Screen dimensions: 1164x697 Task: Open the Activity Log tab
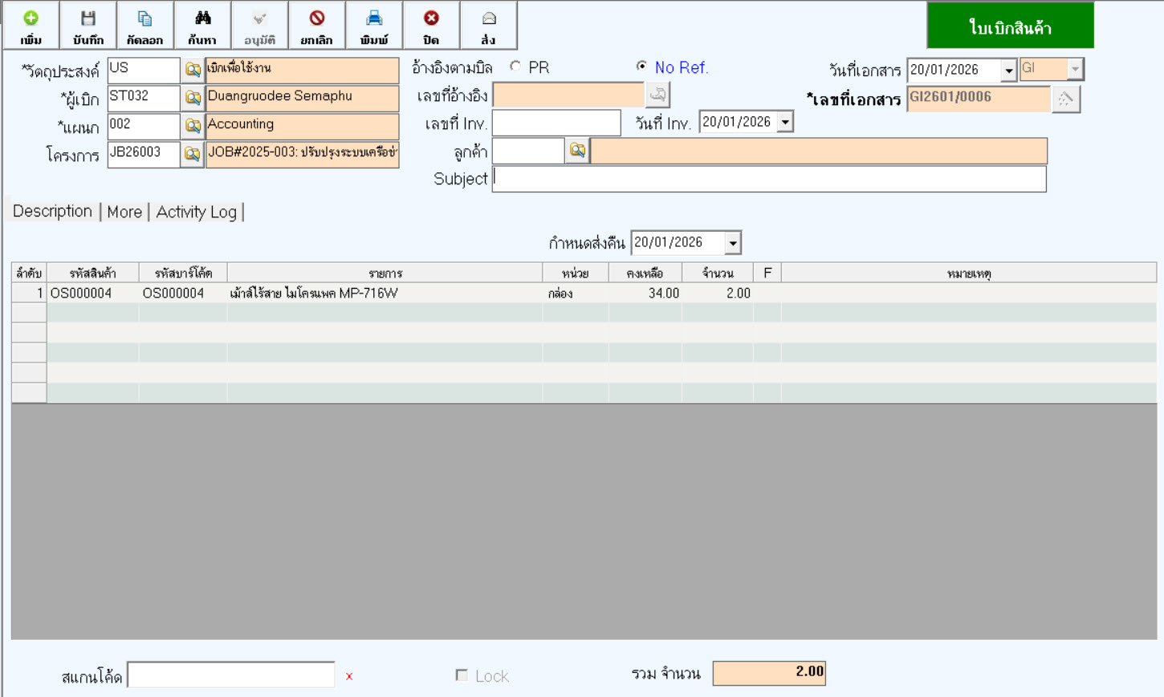tap(197, 212)
